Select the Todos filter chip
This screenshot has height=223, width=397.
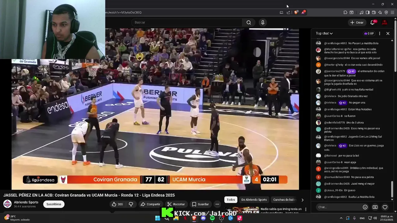231,200
